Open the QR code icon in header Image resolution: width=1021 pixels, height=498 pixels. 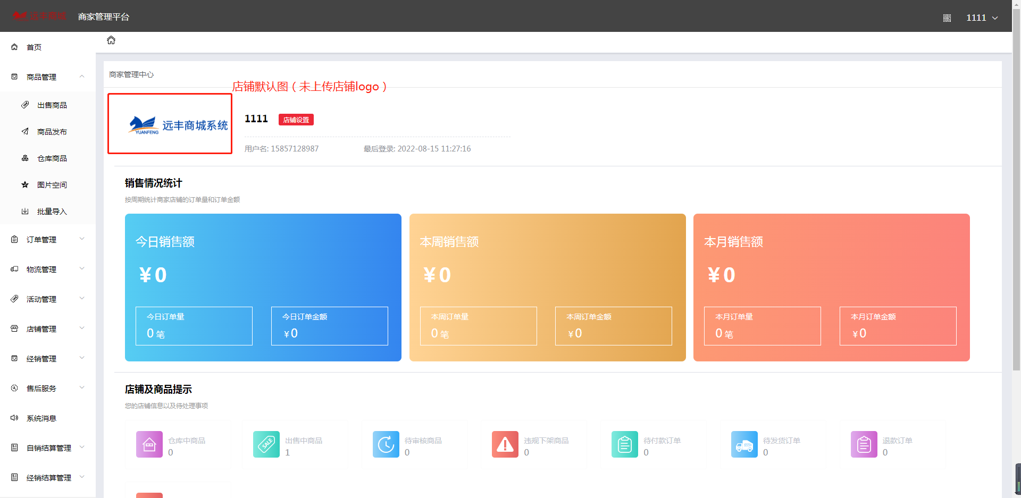pos(947,18)
